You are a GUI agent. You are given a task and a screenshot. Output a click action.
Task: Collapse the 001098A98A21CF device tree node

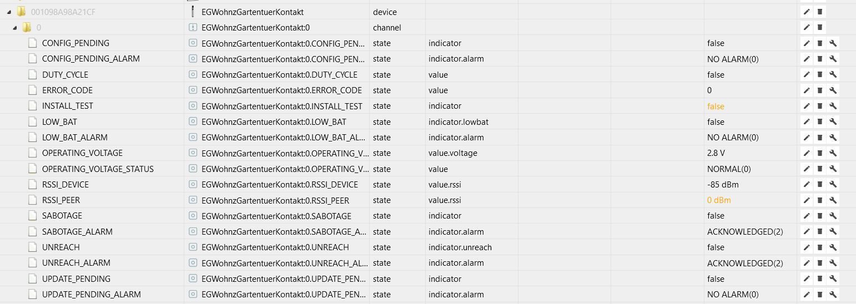[9, 12]
